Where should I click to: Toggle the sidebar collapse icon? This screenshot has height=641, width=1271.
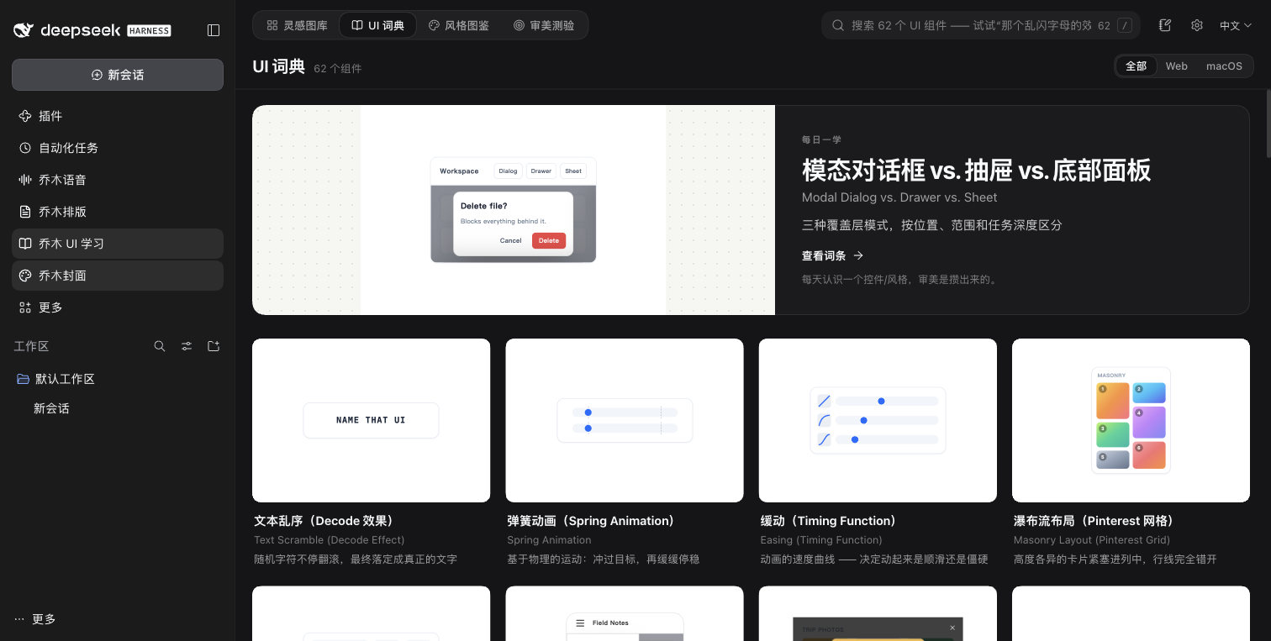214,30
